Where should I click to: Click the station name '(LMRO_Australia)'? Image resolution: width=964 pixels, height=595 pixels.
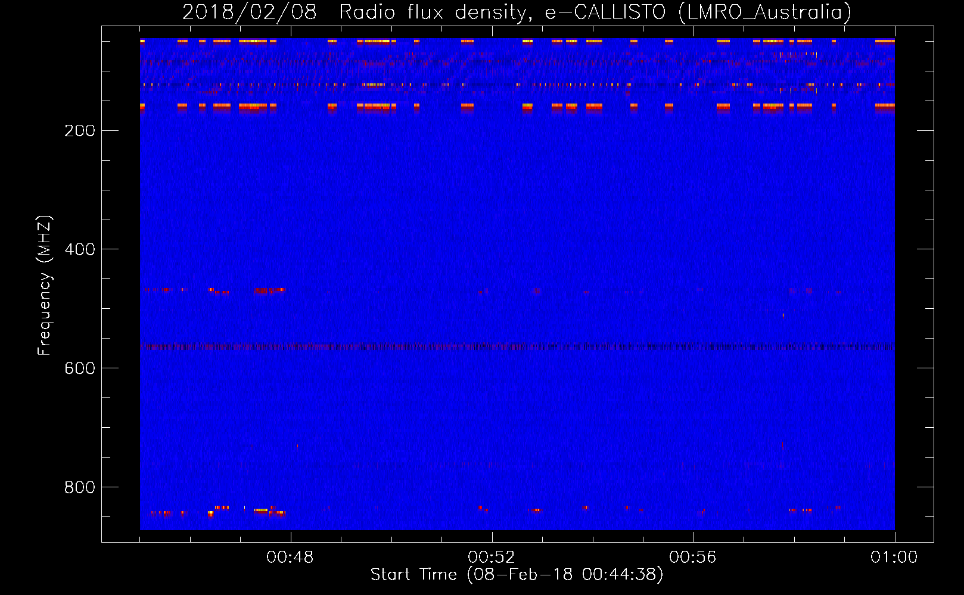pos(764,12)
